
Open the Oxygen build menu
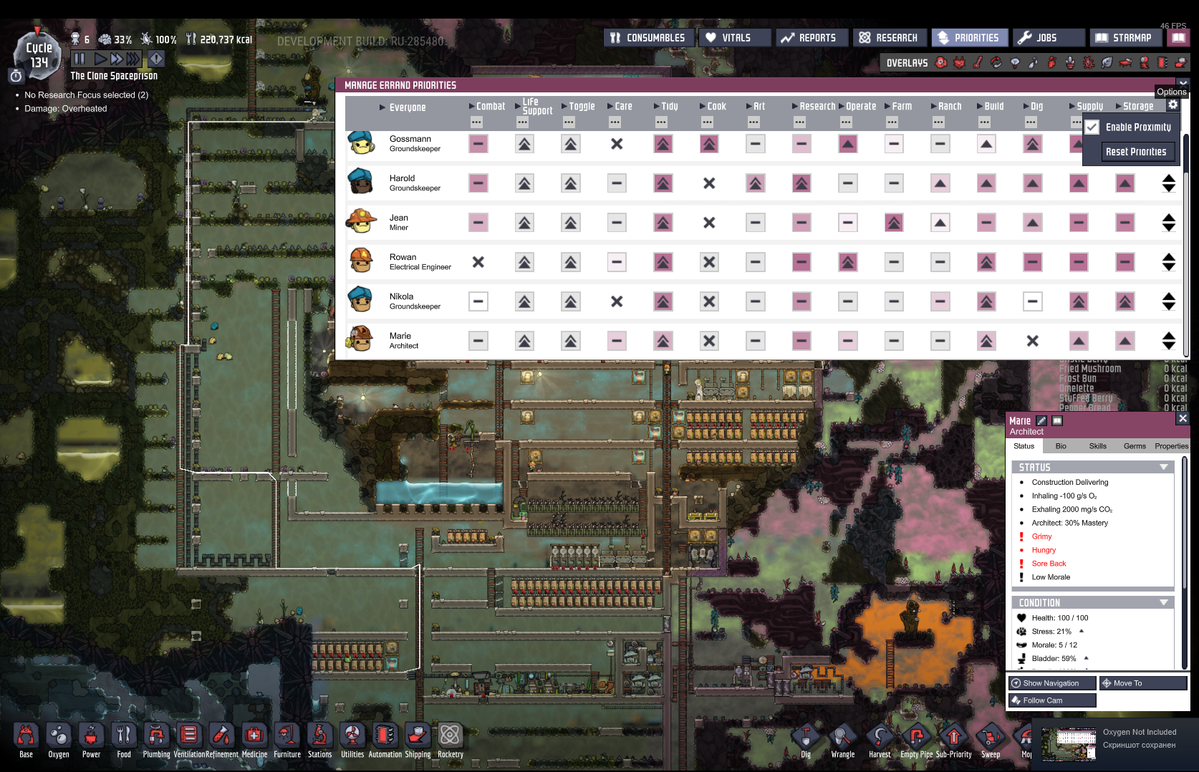tap(58, 736)
